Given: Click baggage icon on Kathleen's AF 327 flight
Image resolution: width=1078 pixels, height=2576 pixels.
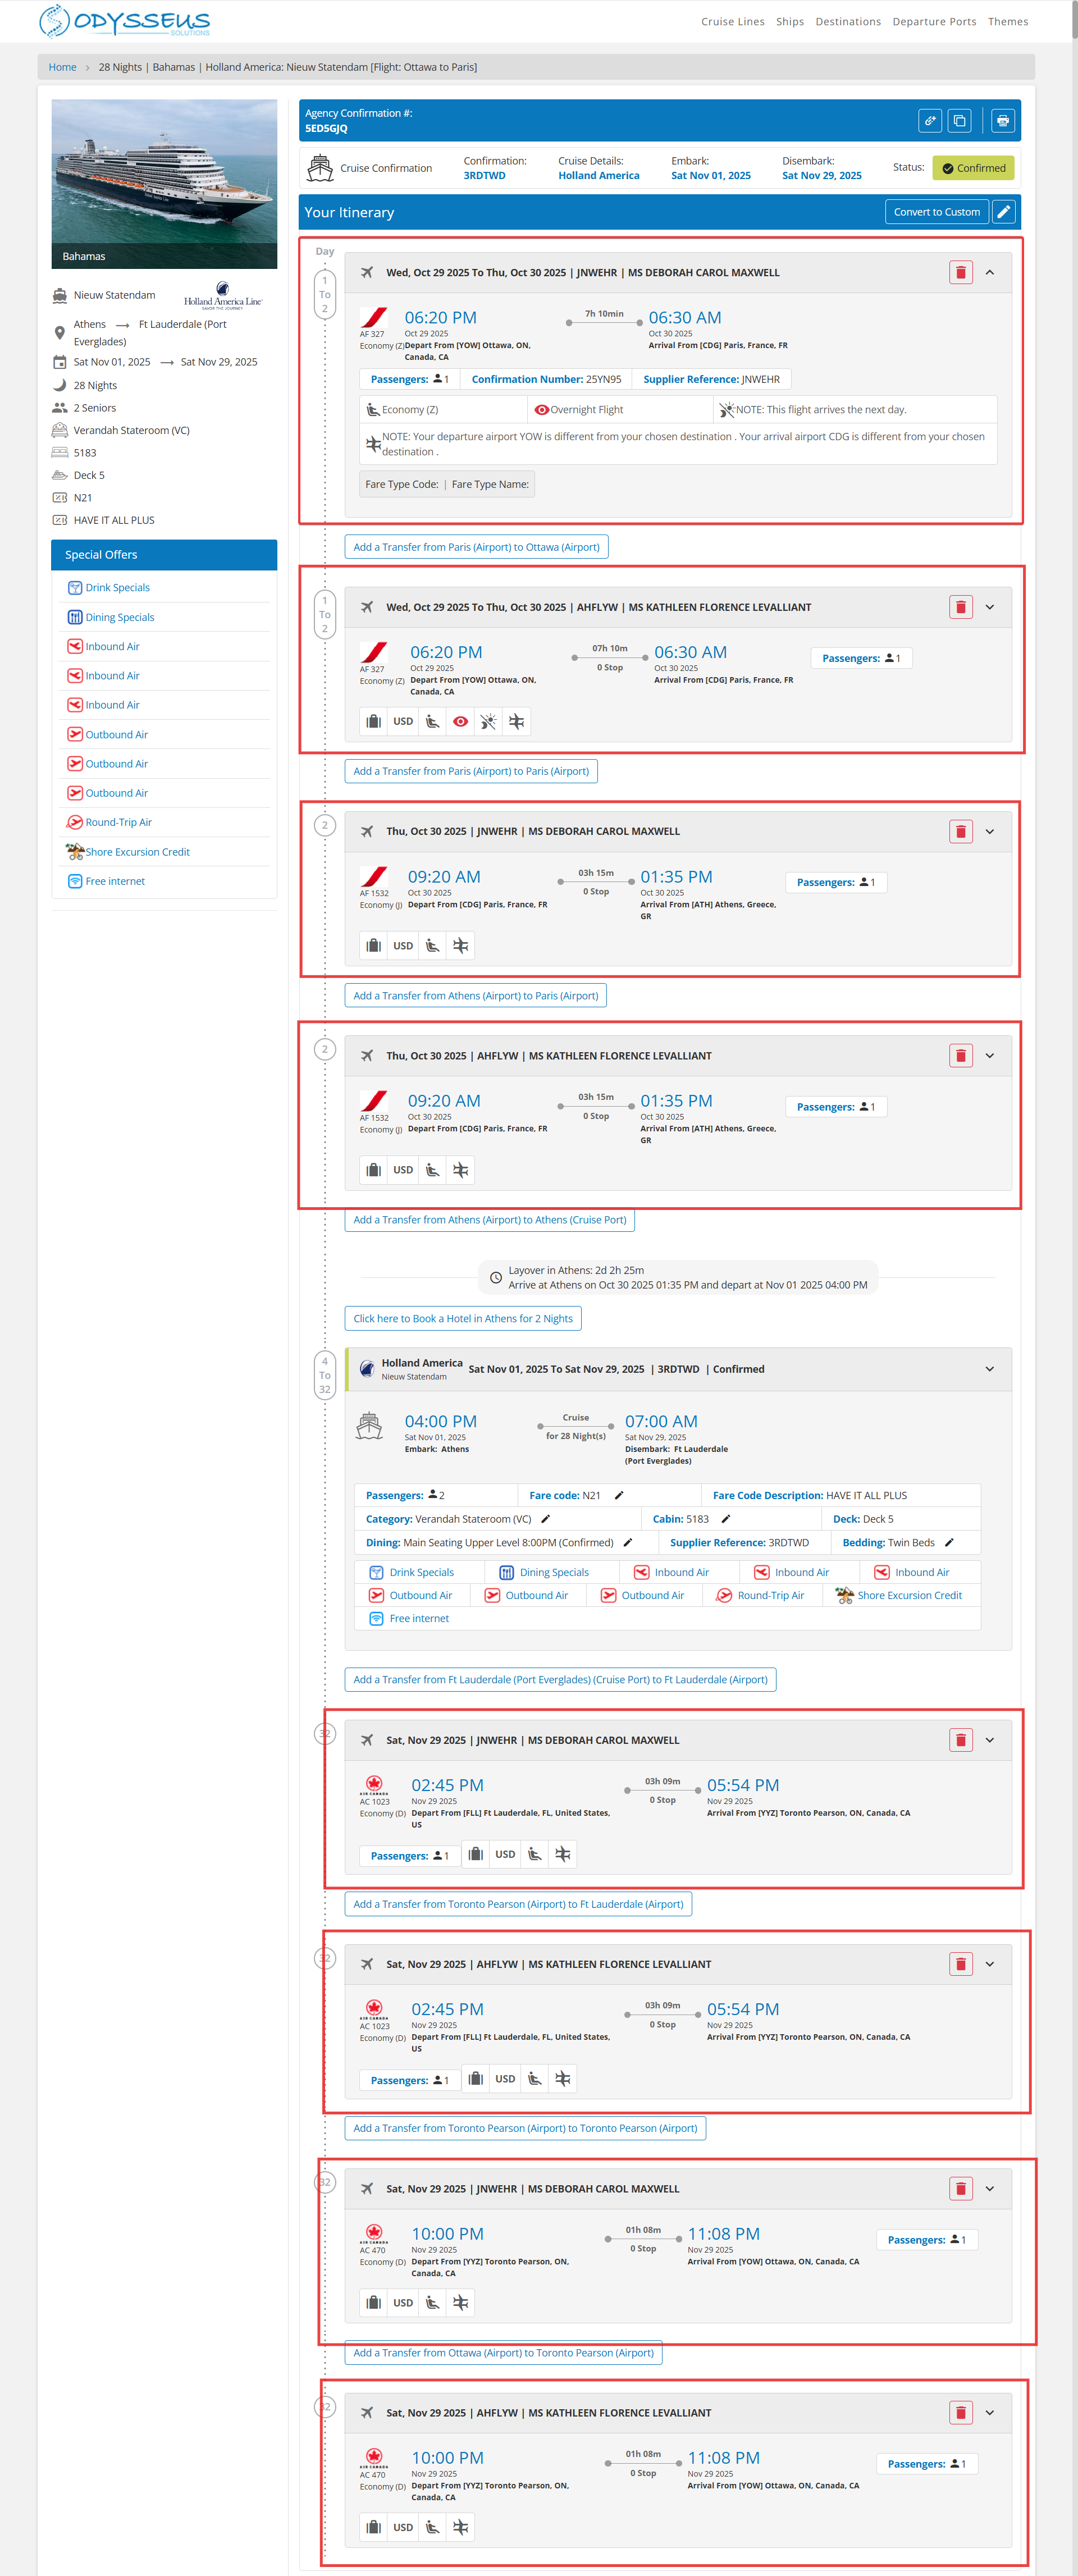Looking at the screenshot, I should [x=374, y=722].
